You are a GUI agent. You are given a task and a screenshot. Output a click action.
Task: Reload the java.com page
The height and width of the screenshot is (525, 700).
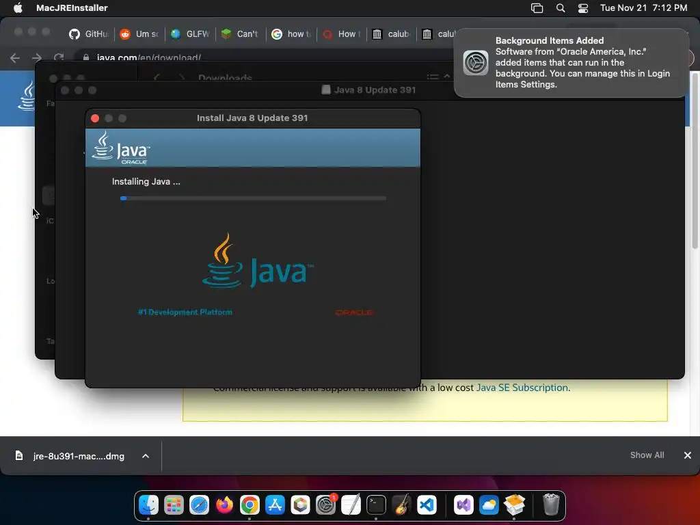(59, 57)
